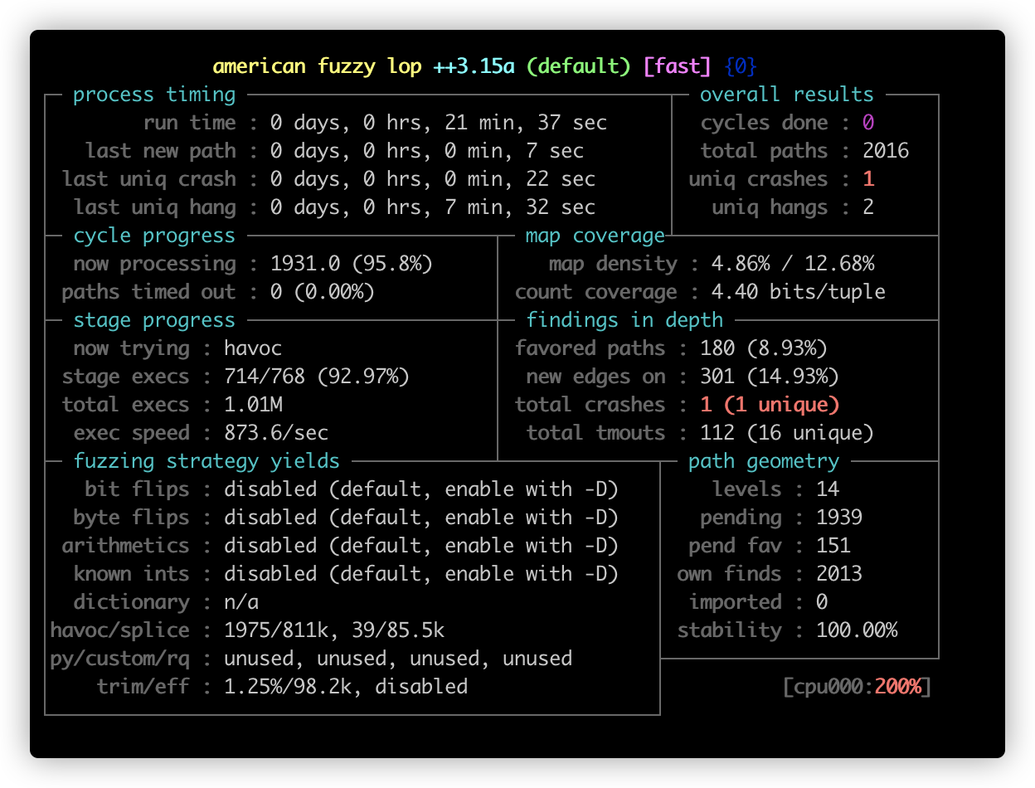The image size is (1035, 788).
Task: Click the stability value '100.00%'
Action: pyautogui.click(x=857, y=630)
